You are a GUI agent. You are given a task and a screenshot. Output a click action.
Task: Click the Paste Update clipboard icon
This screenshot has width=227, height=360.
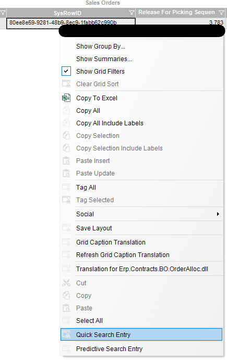[x=66, y=173]
